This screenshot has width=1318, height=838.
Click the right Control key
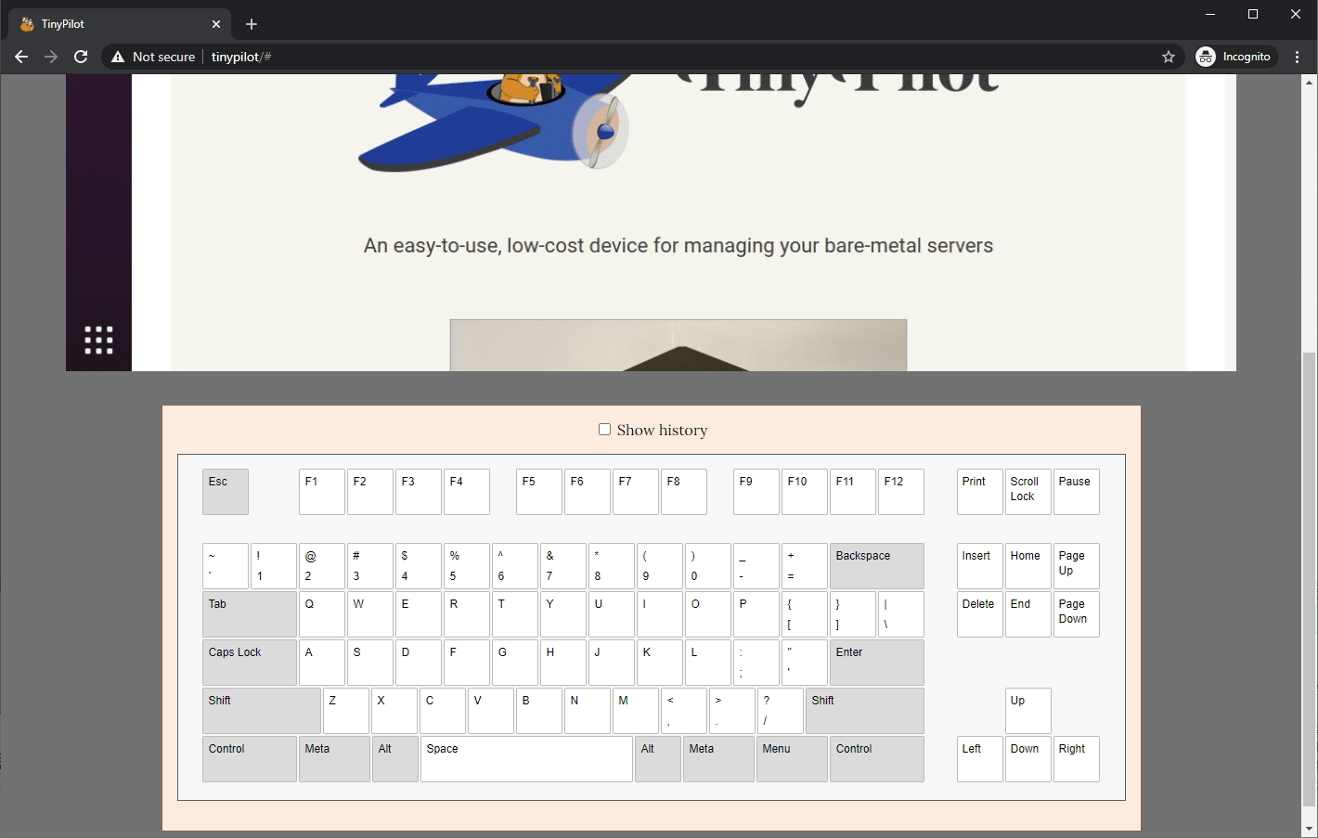(877, 759)
